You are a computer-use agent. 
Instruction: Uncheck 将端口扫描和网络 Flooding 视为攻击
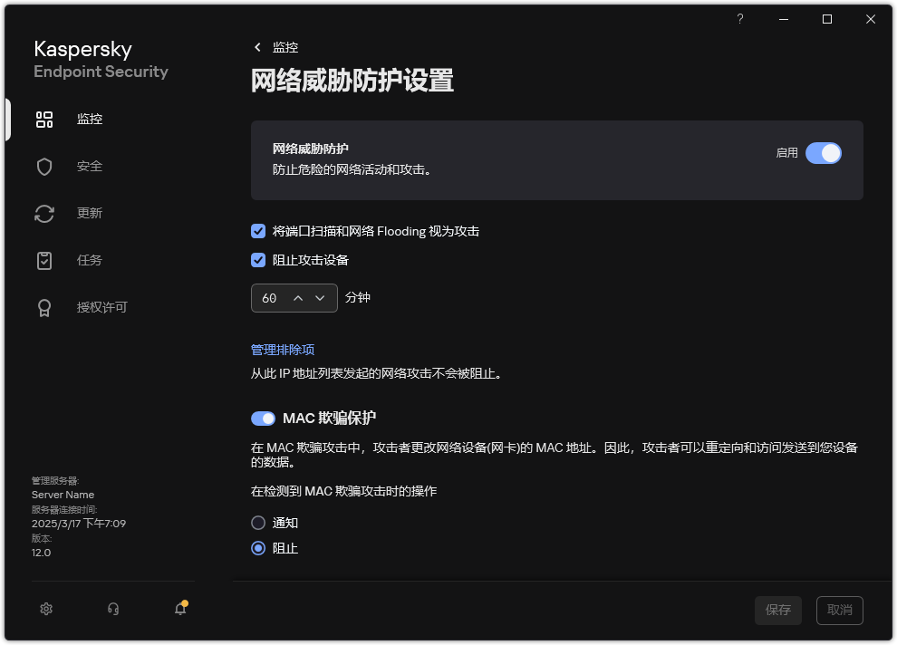(258, 231)
